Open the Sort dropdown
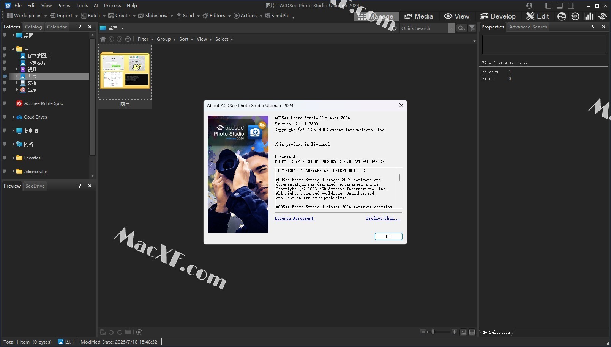Screen dimensions: 611x347 coord(186,39)
